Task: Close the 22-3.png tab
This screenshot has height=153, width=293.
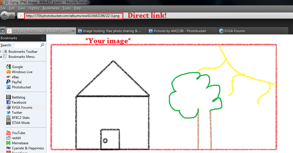Action: [73, 31]
